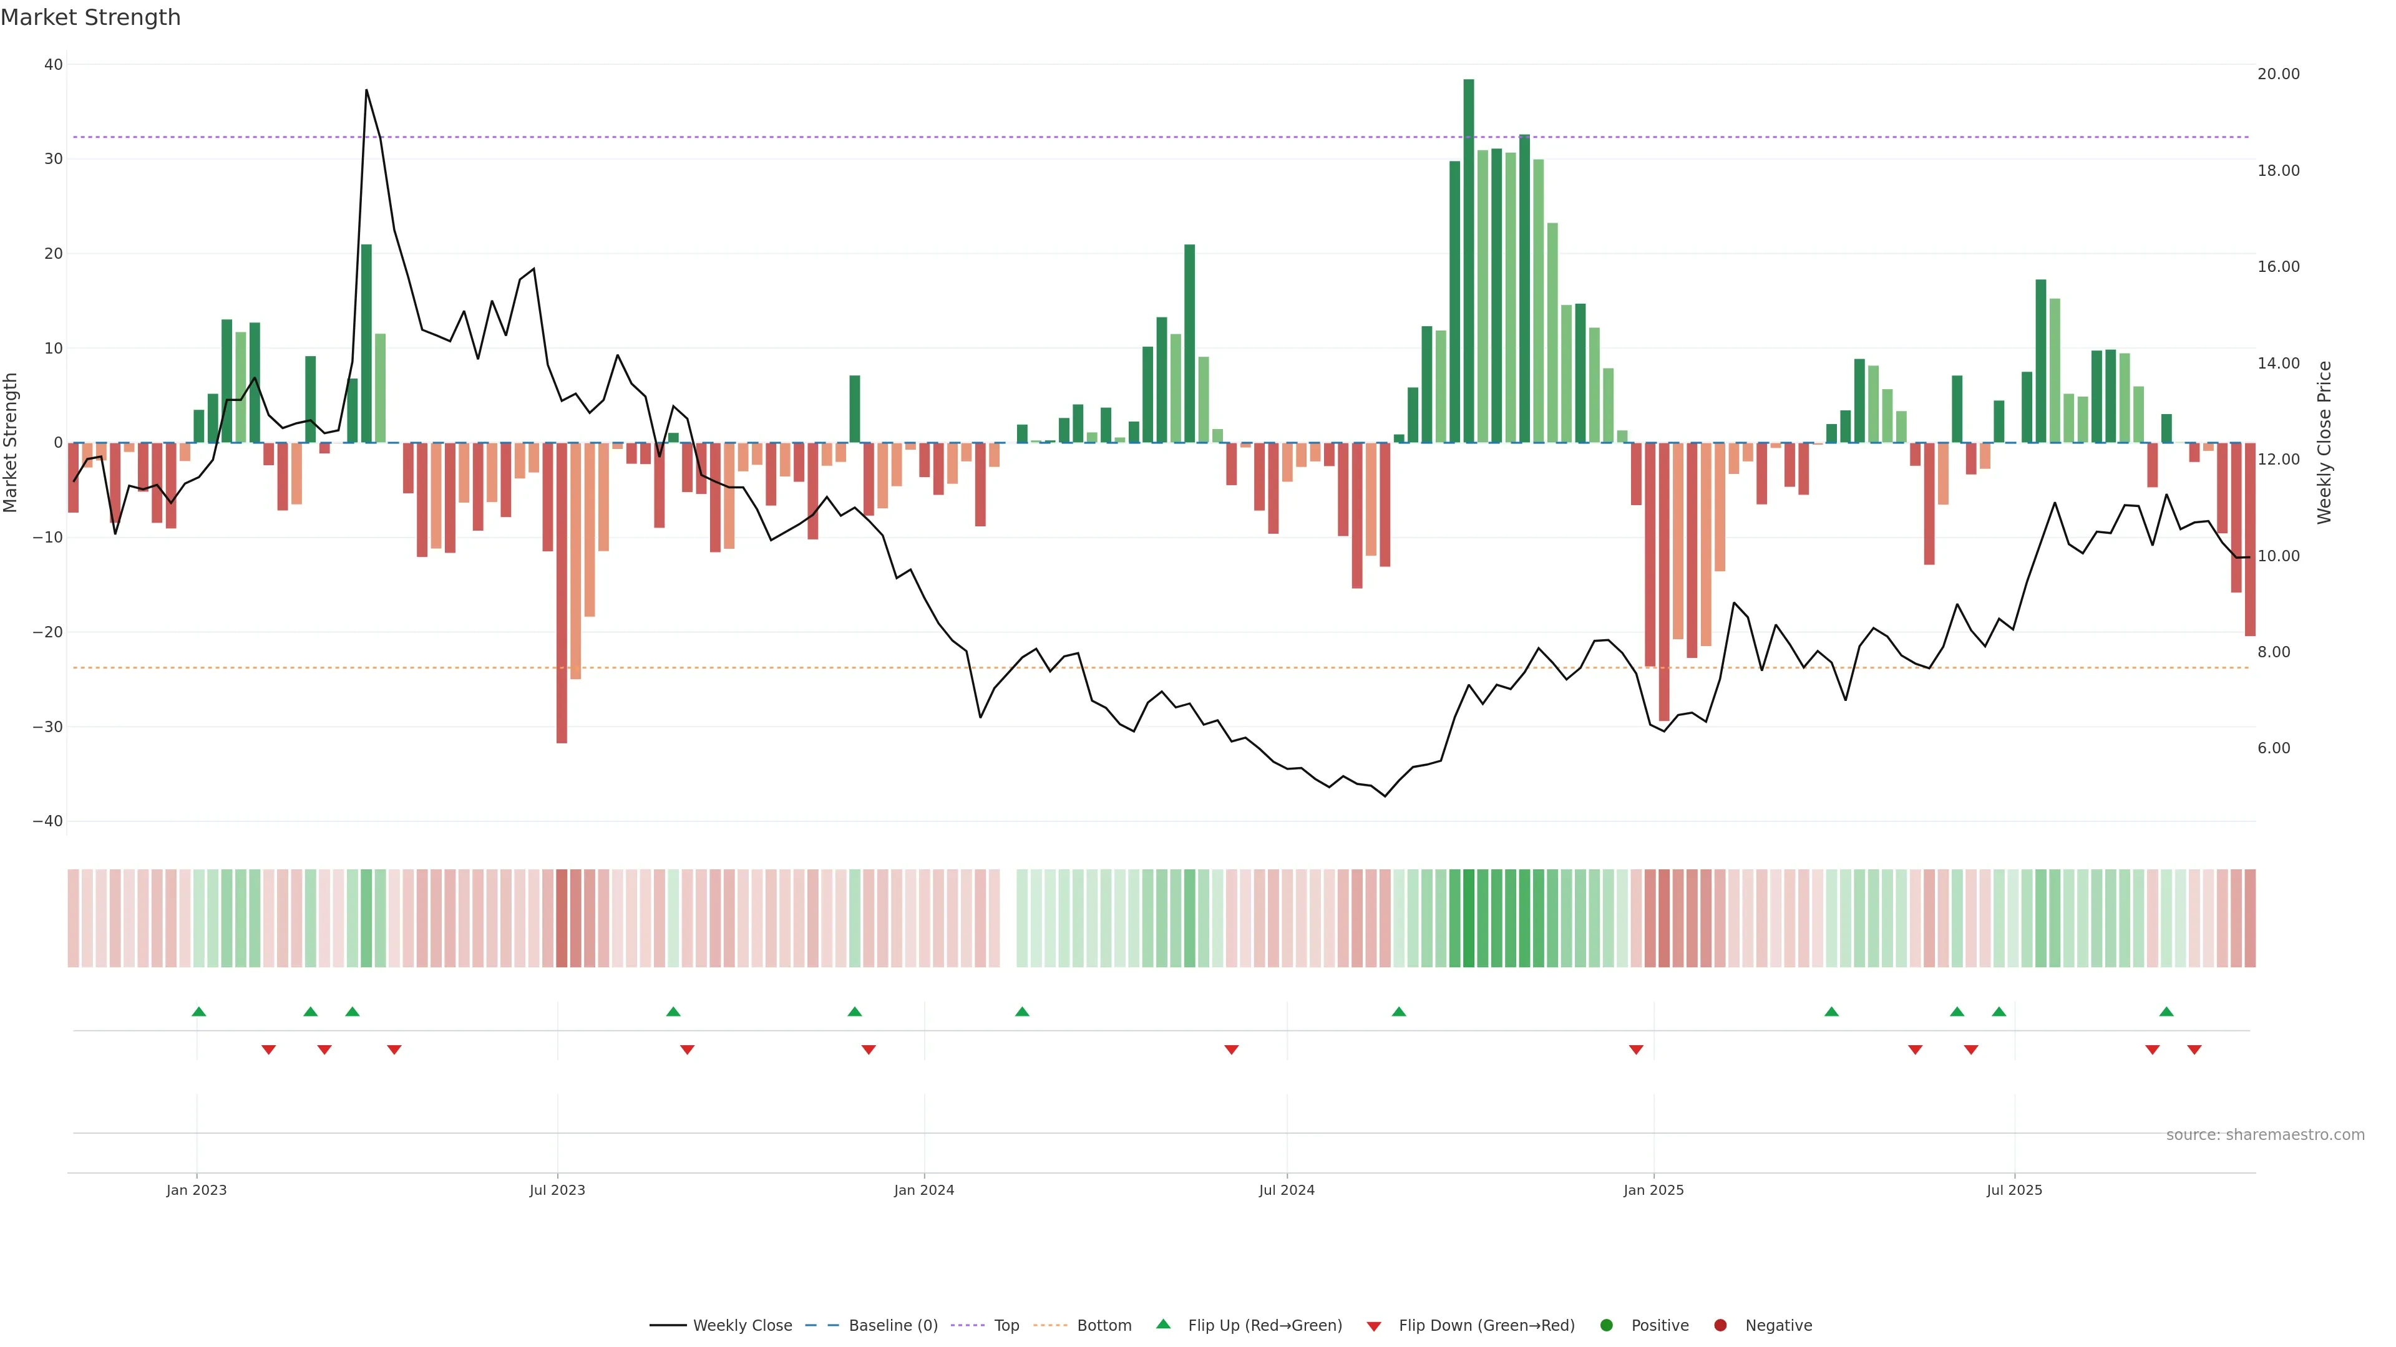Click the Negative red circle legend icon

pos(1720,1326)
